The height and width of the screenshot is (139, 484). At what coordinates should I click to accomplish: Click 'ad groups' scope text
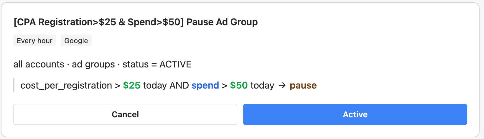93,64
